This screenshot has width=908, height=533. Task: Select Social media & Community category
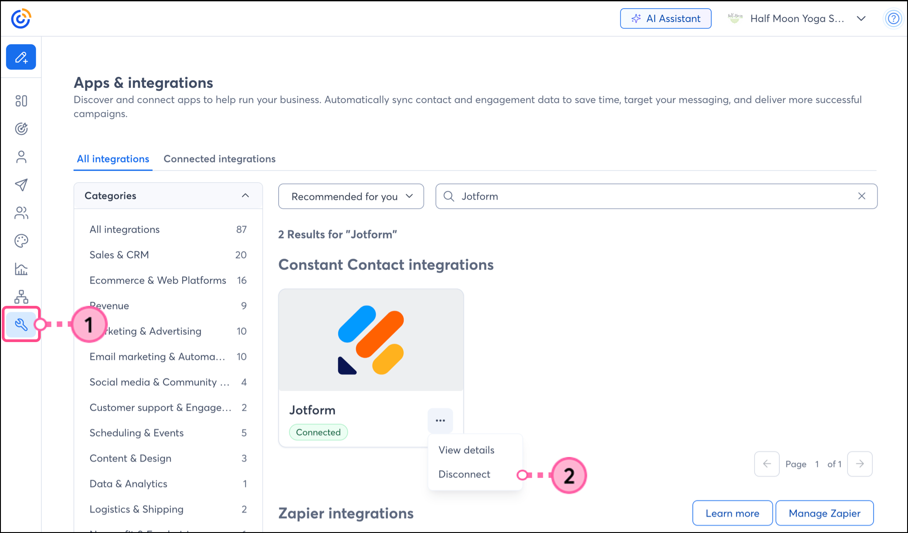click(x=168, y=382)
